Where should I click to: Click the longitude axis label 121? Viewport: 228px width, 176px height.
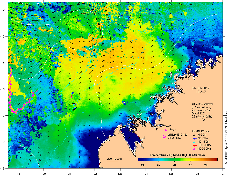point(69,173)
